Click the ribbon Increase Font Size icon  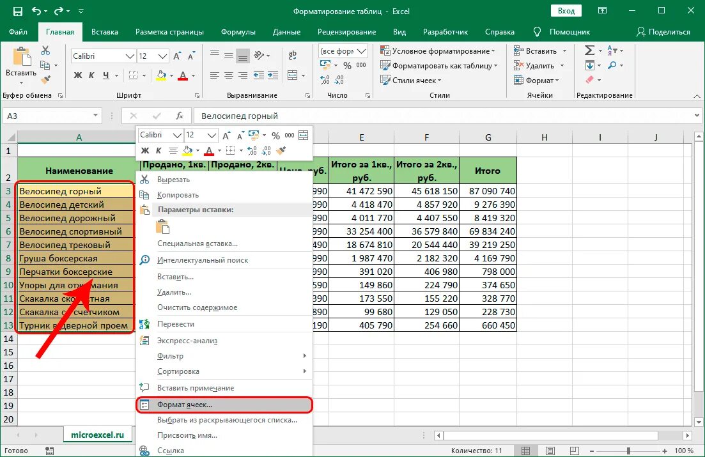pos(177,56)
